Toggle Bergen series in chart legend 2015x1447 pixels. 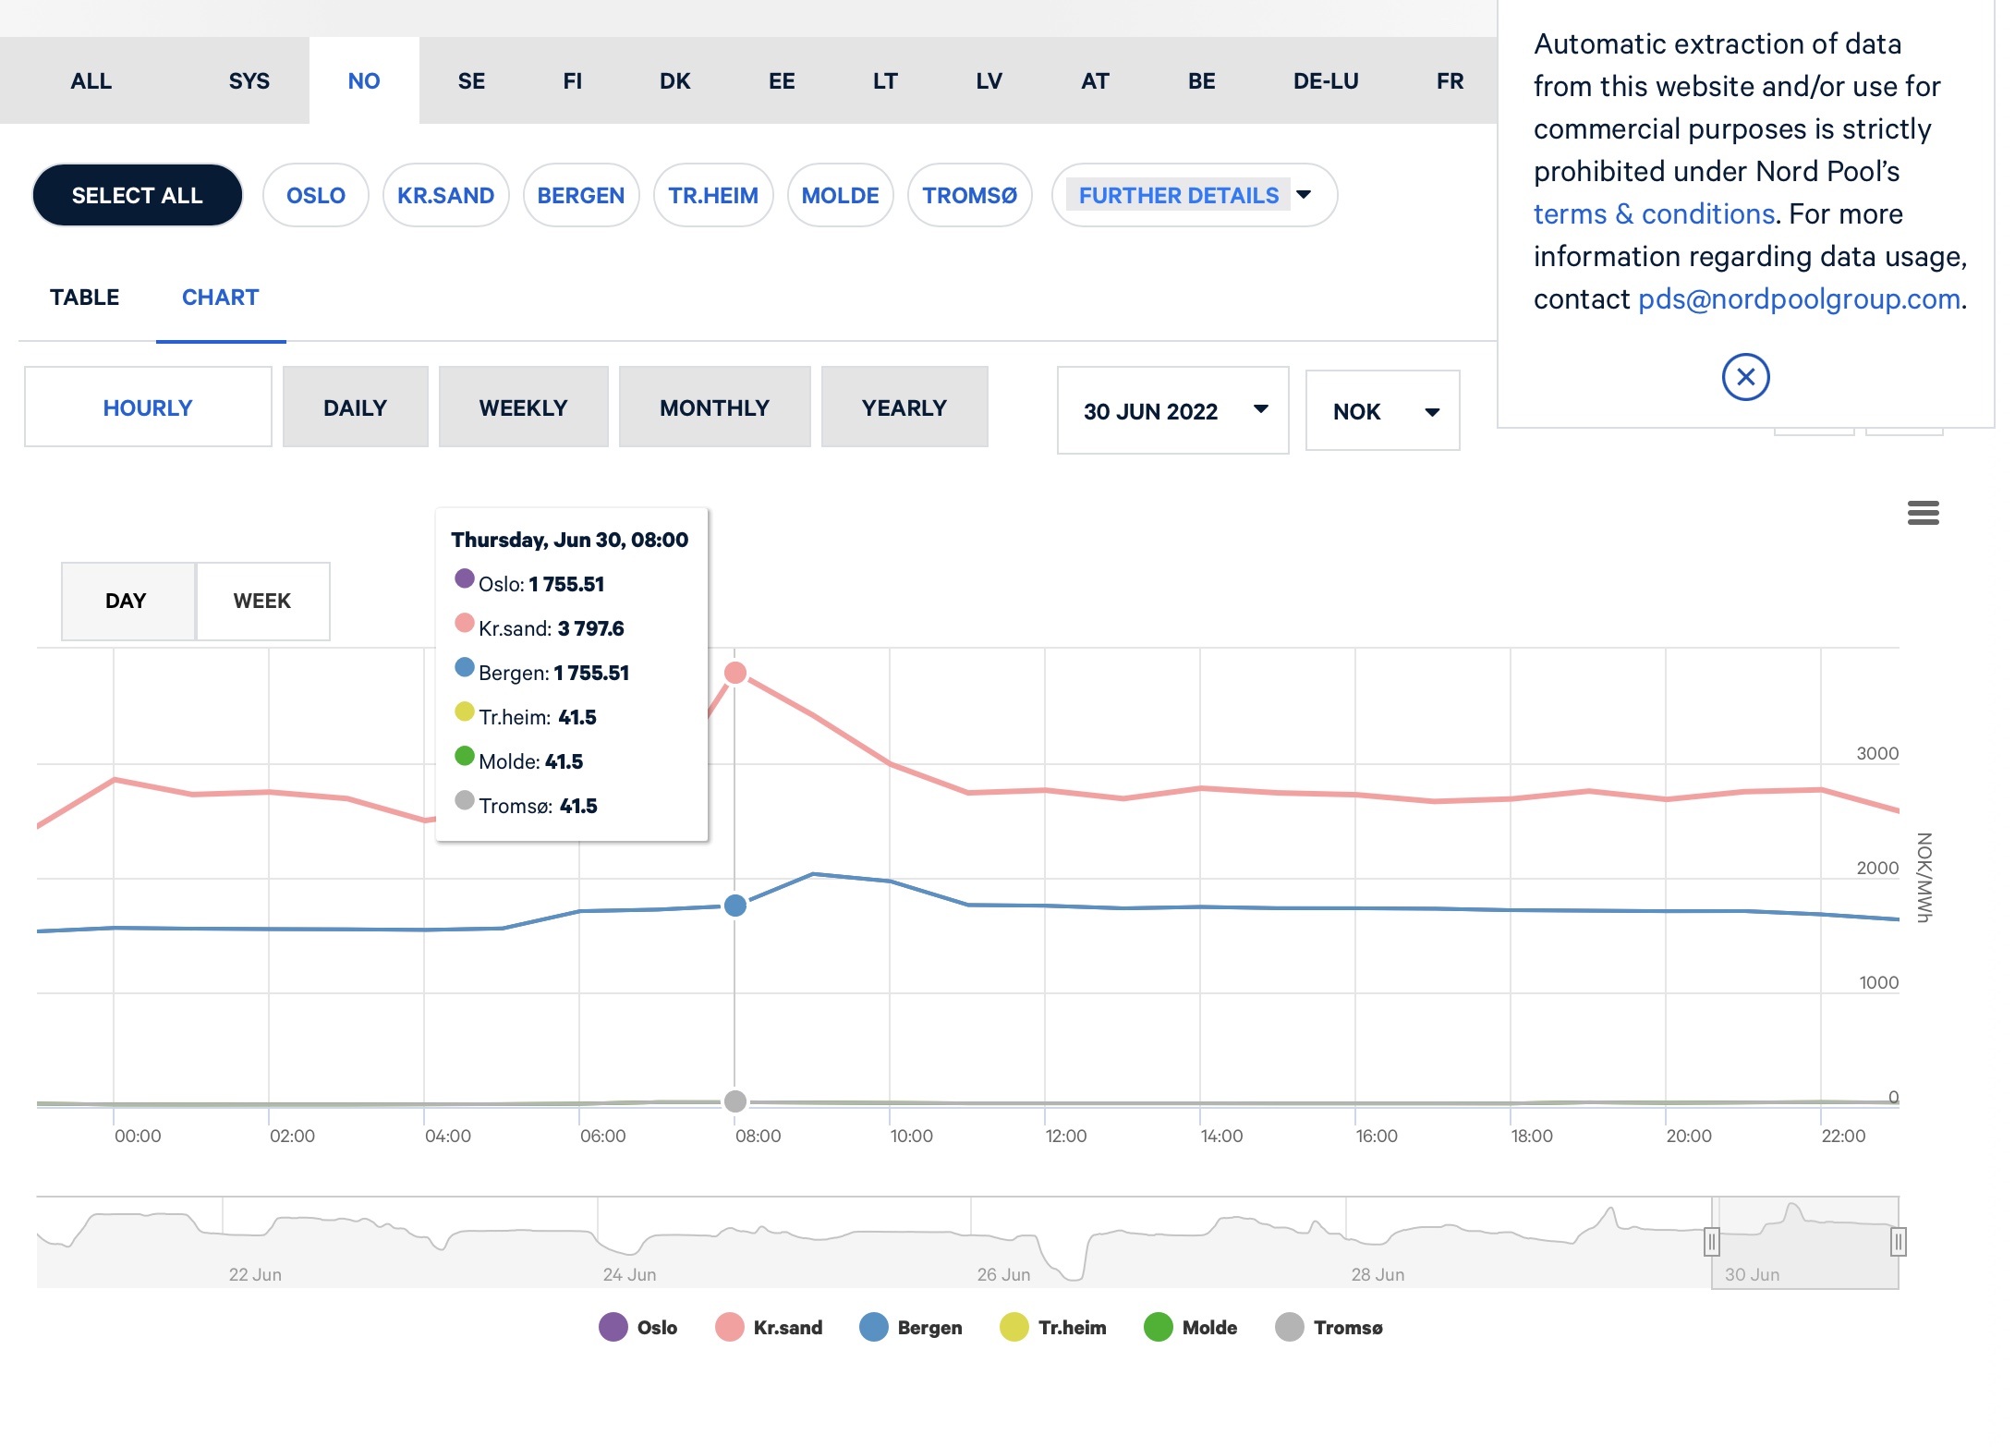911,1327
